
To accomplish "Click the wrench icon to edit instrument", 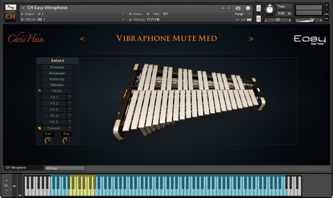I will click(11, 8).
